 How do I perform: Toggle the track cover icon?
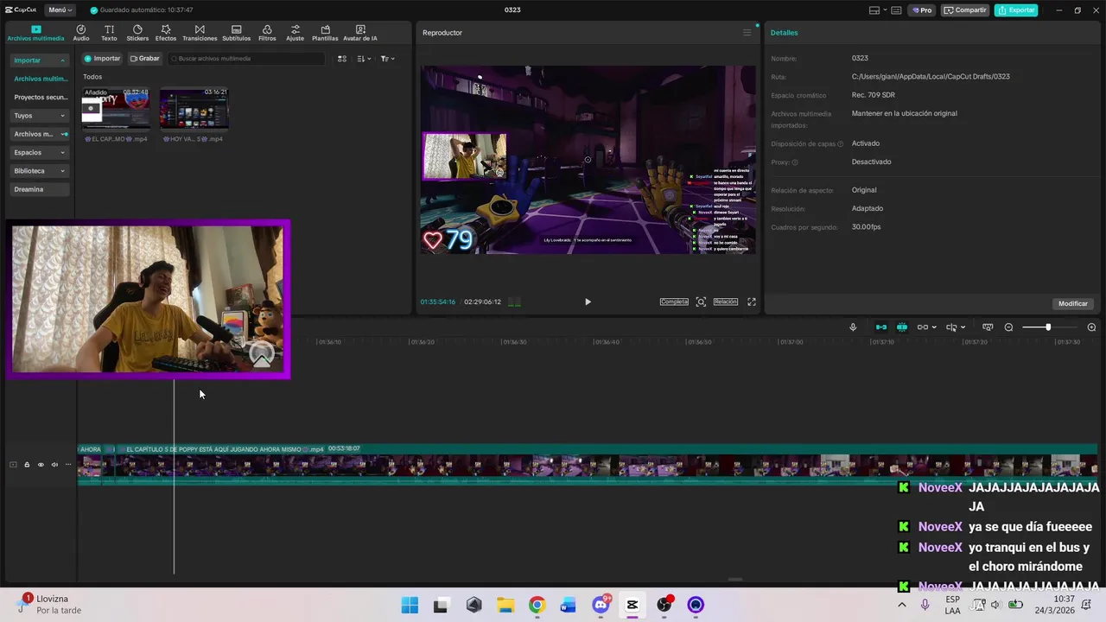(13, 465)
